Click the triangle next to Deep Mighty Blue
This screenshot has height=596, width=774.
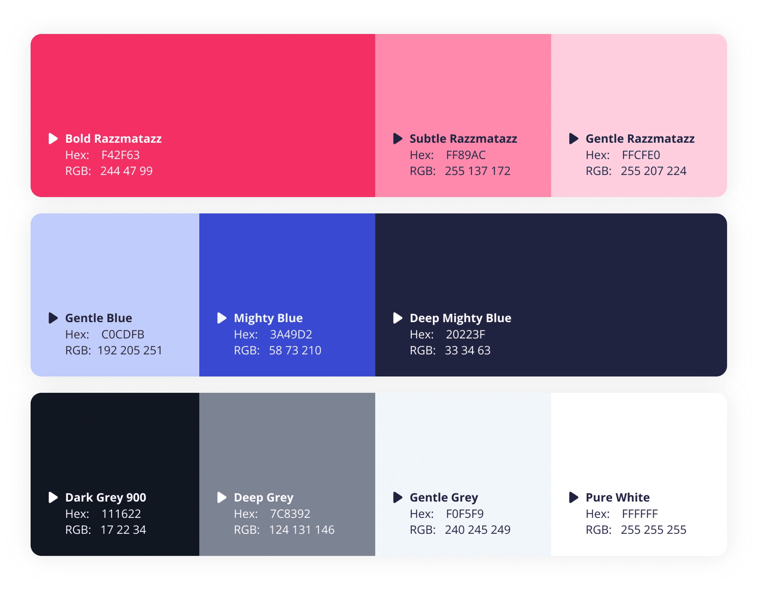[398, 318]
